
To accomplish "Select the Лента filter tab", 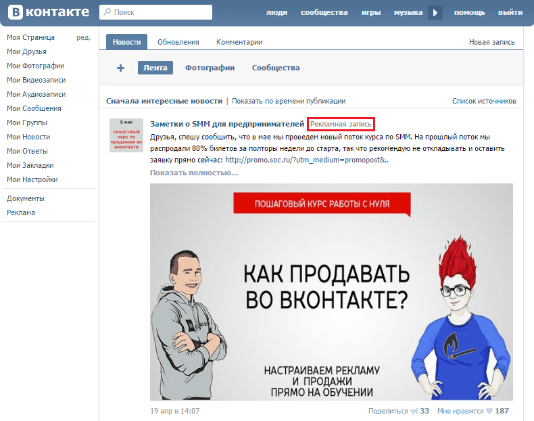I will coord(155,68).
